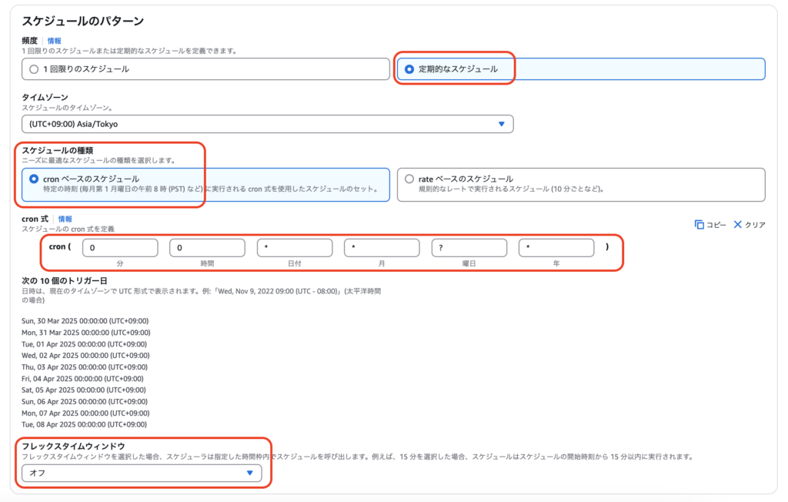This screenshot has width=788, height=502.
Task: Click the 分 (minutes) cron input field
Action: 120,248
